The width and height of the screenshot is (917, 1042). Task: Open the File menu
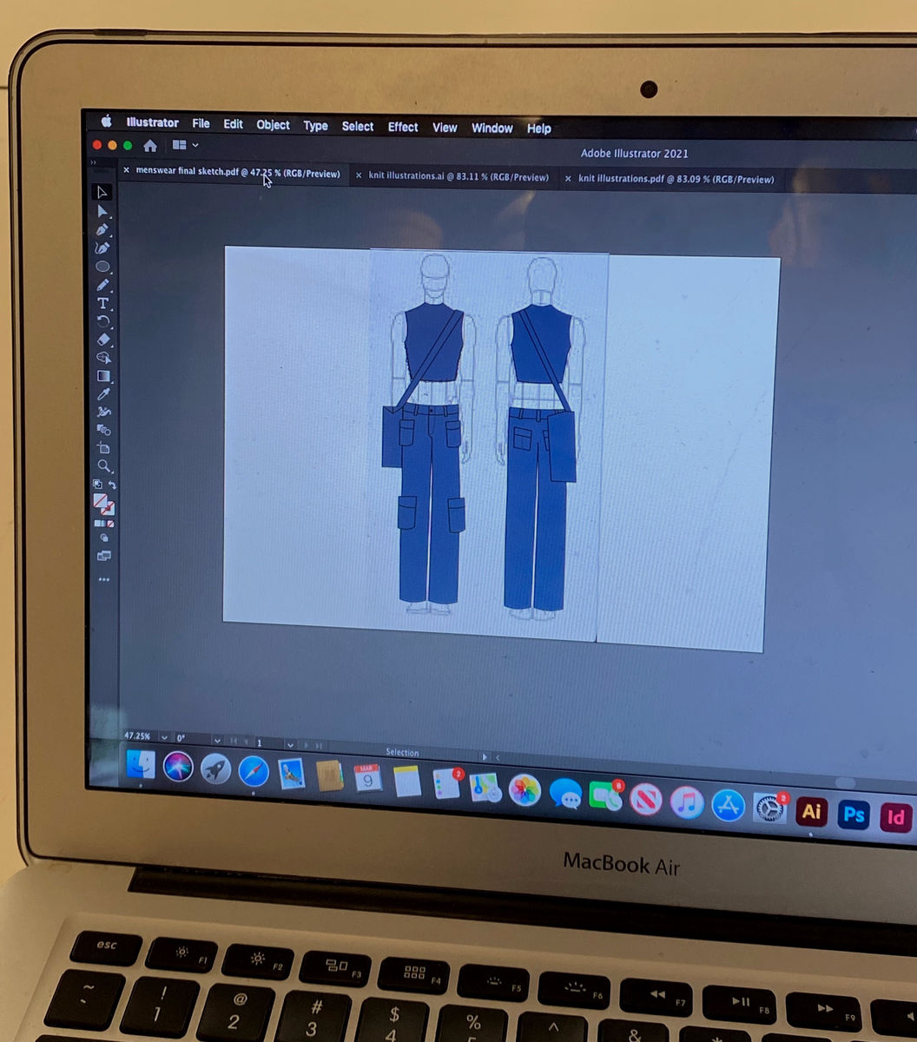click(x=201, y=123)
